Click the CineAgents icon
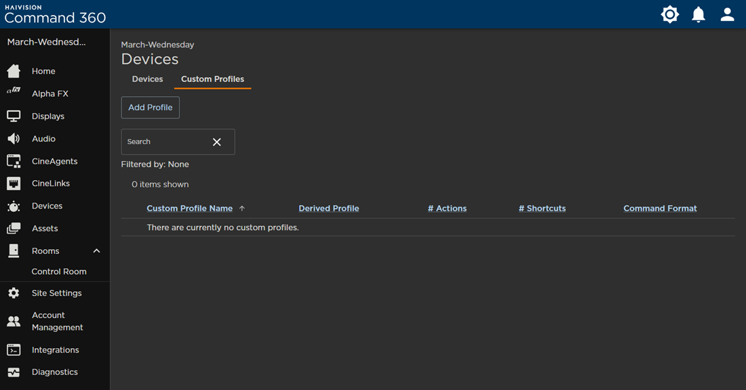Viewport: 746px width, 390px height. tap(14, 161)
